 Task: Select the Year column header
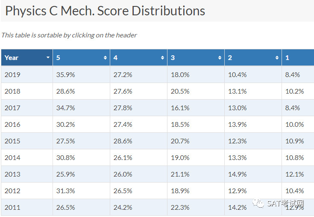27,57
